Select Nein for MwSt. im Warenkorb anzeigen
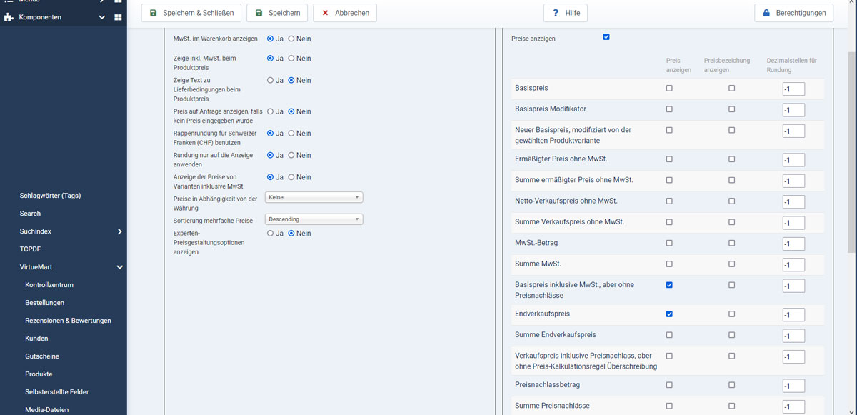The height and width of the screenshot is (415, 857). coord(291,39)
